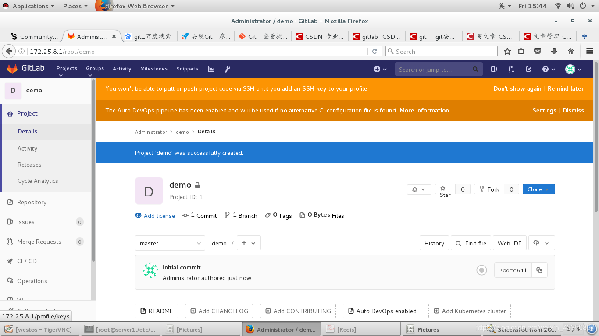Viewport: 599px width, 336px height.
Task: Open the new item plus dropdown
Action: 381,69
